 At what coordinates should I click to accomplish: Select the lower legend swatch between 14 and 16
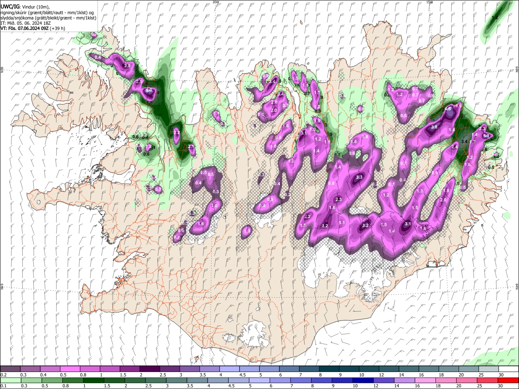click(405, 380)
